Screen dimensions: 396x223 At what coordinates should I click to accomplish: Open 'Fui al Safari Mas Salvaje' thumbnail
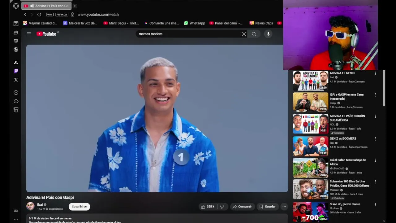click(310, 168)
